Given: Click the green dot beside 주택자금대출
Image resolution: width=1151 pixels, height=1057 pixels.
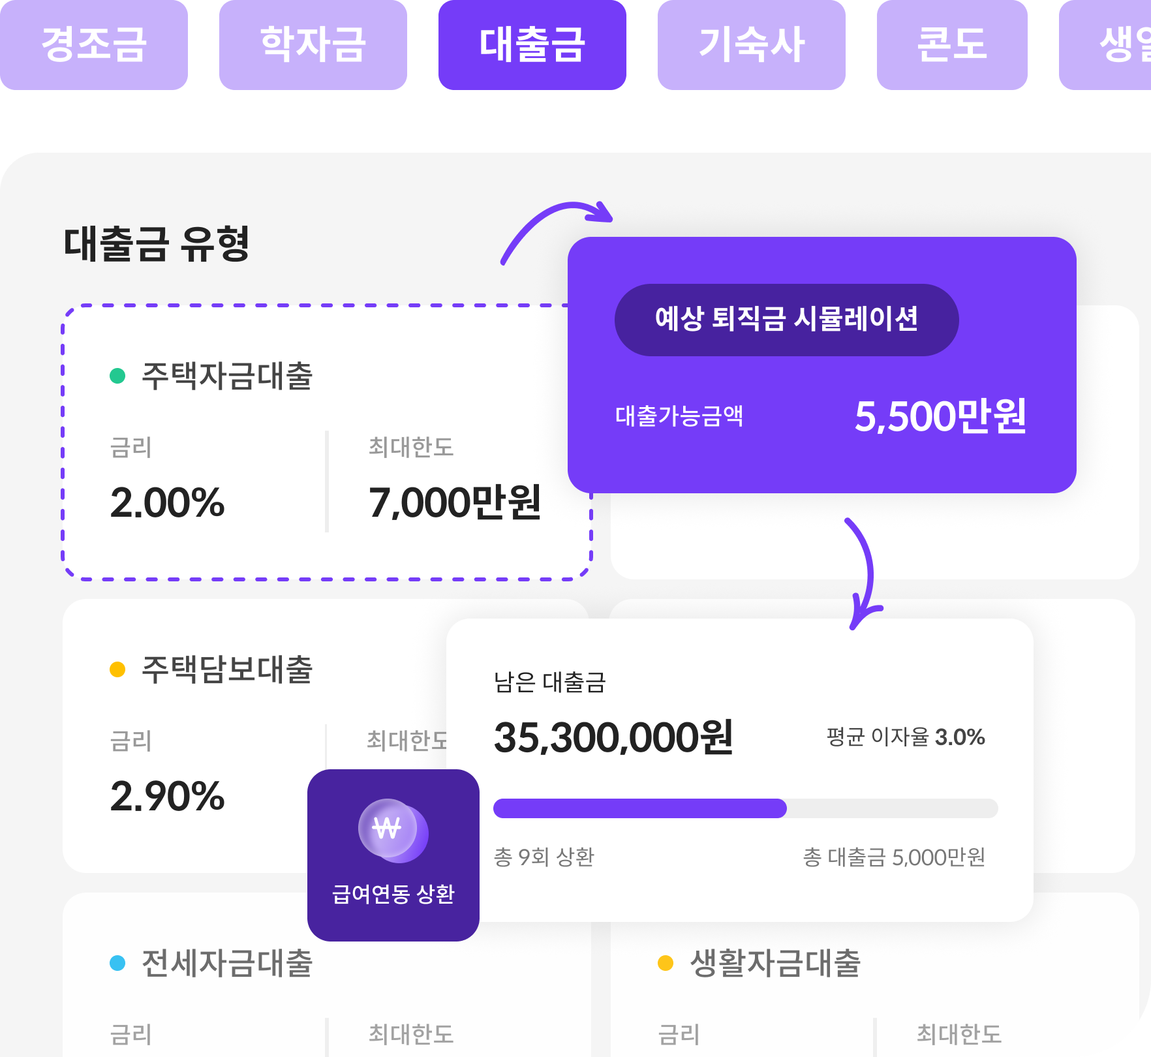Looking at the screenshot, I should point(117,376).
